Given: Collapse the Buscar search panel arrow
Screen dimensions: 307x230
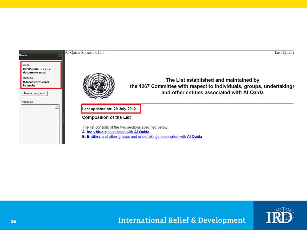Looking at the screenshot, I should 60,55.
